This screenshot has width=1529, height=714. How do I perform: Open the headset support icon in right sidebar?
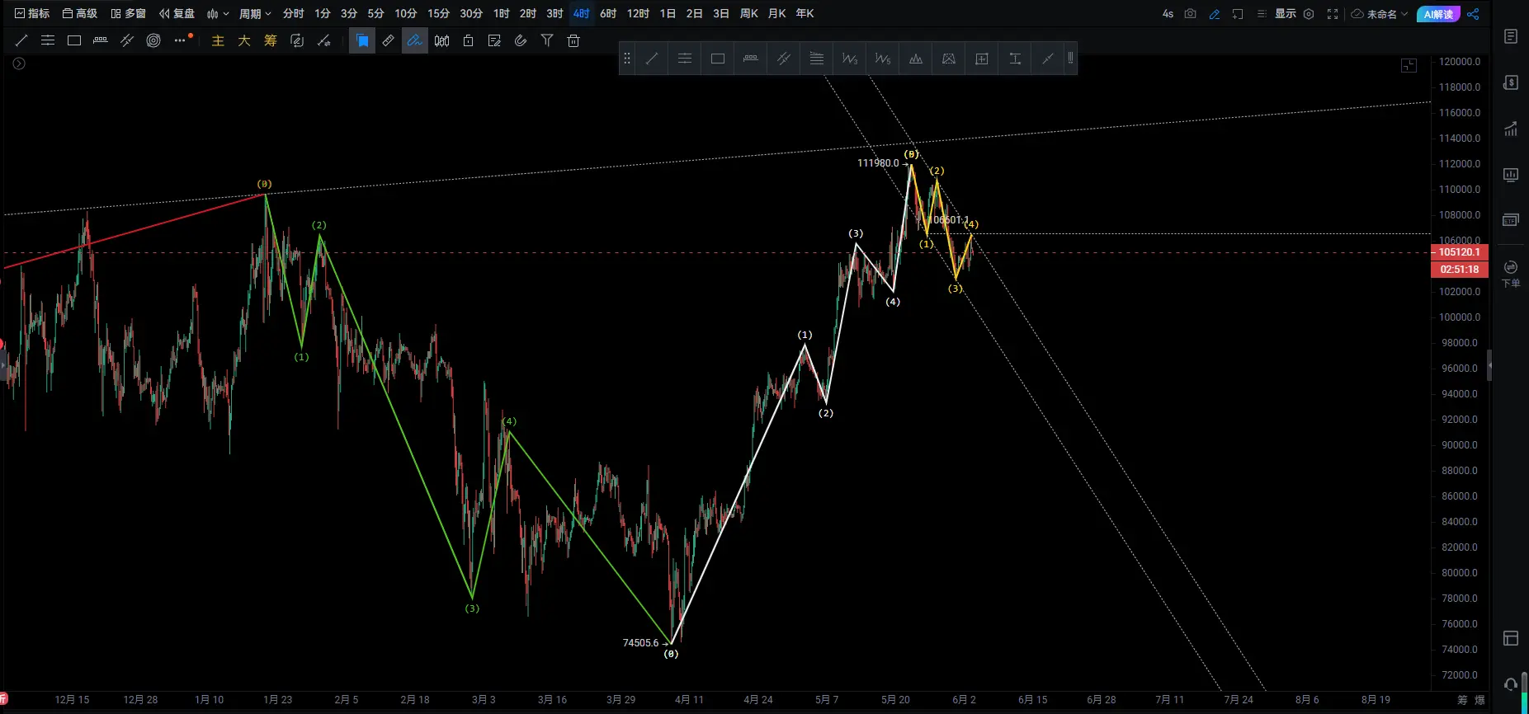click(1511, 683)
